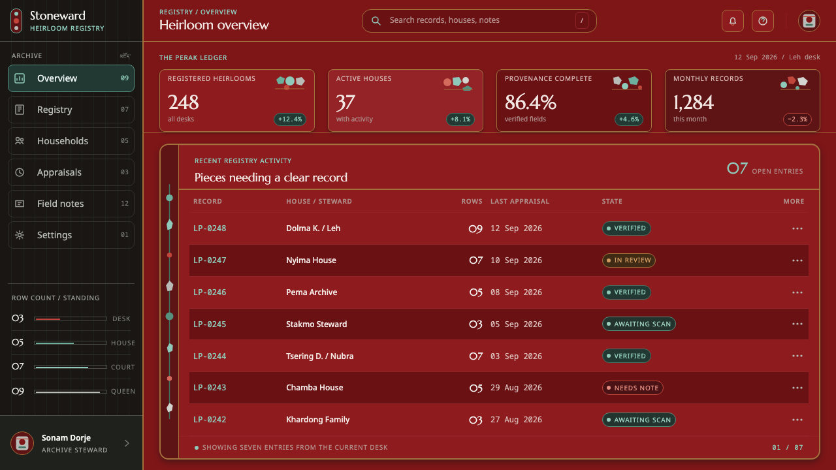Open more options for LP-0247

(x=797, y=260)
